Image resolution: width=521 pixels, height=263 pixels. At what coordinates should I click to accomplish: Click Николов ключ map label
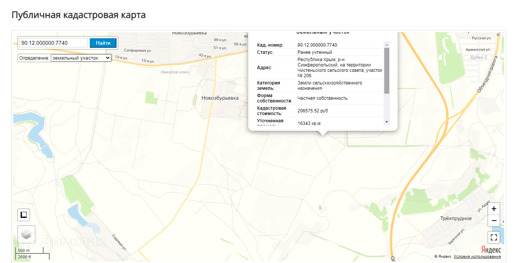[x=175, y=72]
